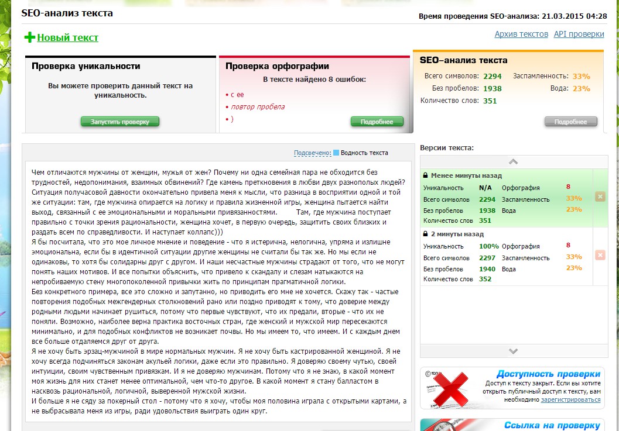Click Уникальность N/A in the first version
The height and width of the screenshot is (431, 619).
(457, 188)
